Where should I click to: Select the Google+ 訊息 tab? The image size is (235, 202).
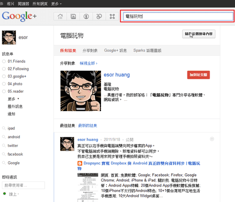[116, 51]
